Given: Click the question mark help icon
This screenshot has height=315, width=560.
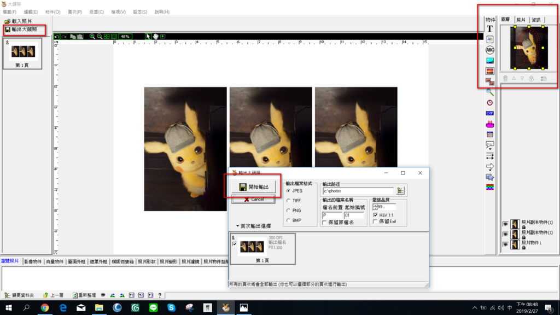Looking at the screenshot, I should [160, 295].
